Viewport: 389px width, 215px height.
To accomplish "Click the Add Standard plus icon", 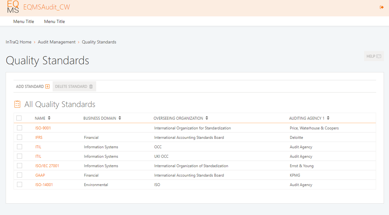I will pyautogui.click(x=48, y=87).
